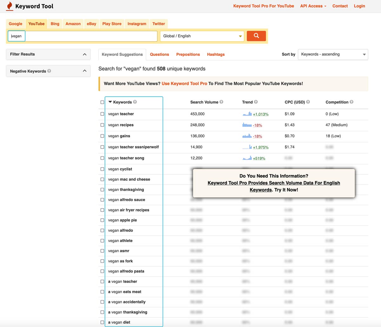This screenshot has width=381, height=327.
Task: Open the Sort by dropdown
Action: point(333,54)
